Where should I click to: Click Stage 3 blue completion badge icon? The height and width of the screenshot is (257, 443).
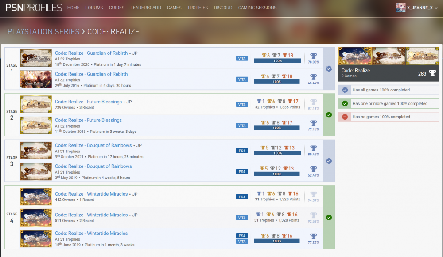(x=329, y=161)
